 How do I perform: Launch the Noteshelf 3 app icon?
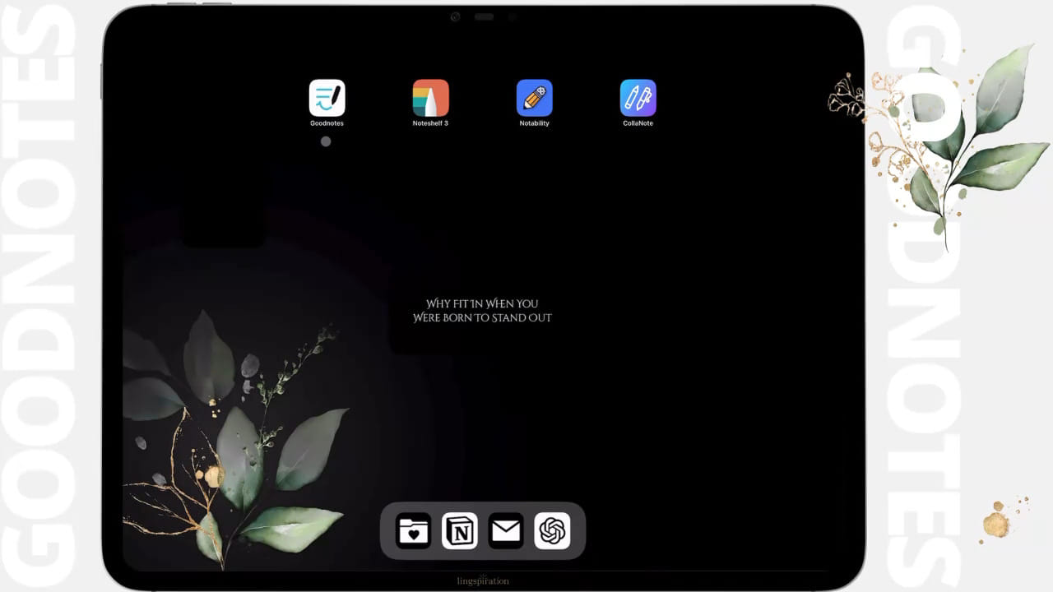[x=430, y=98]
